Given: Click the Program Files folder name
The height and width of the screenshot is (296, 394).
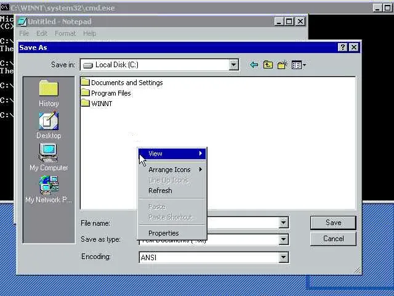Looking at the screenshot, I should coord(111,93).
